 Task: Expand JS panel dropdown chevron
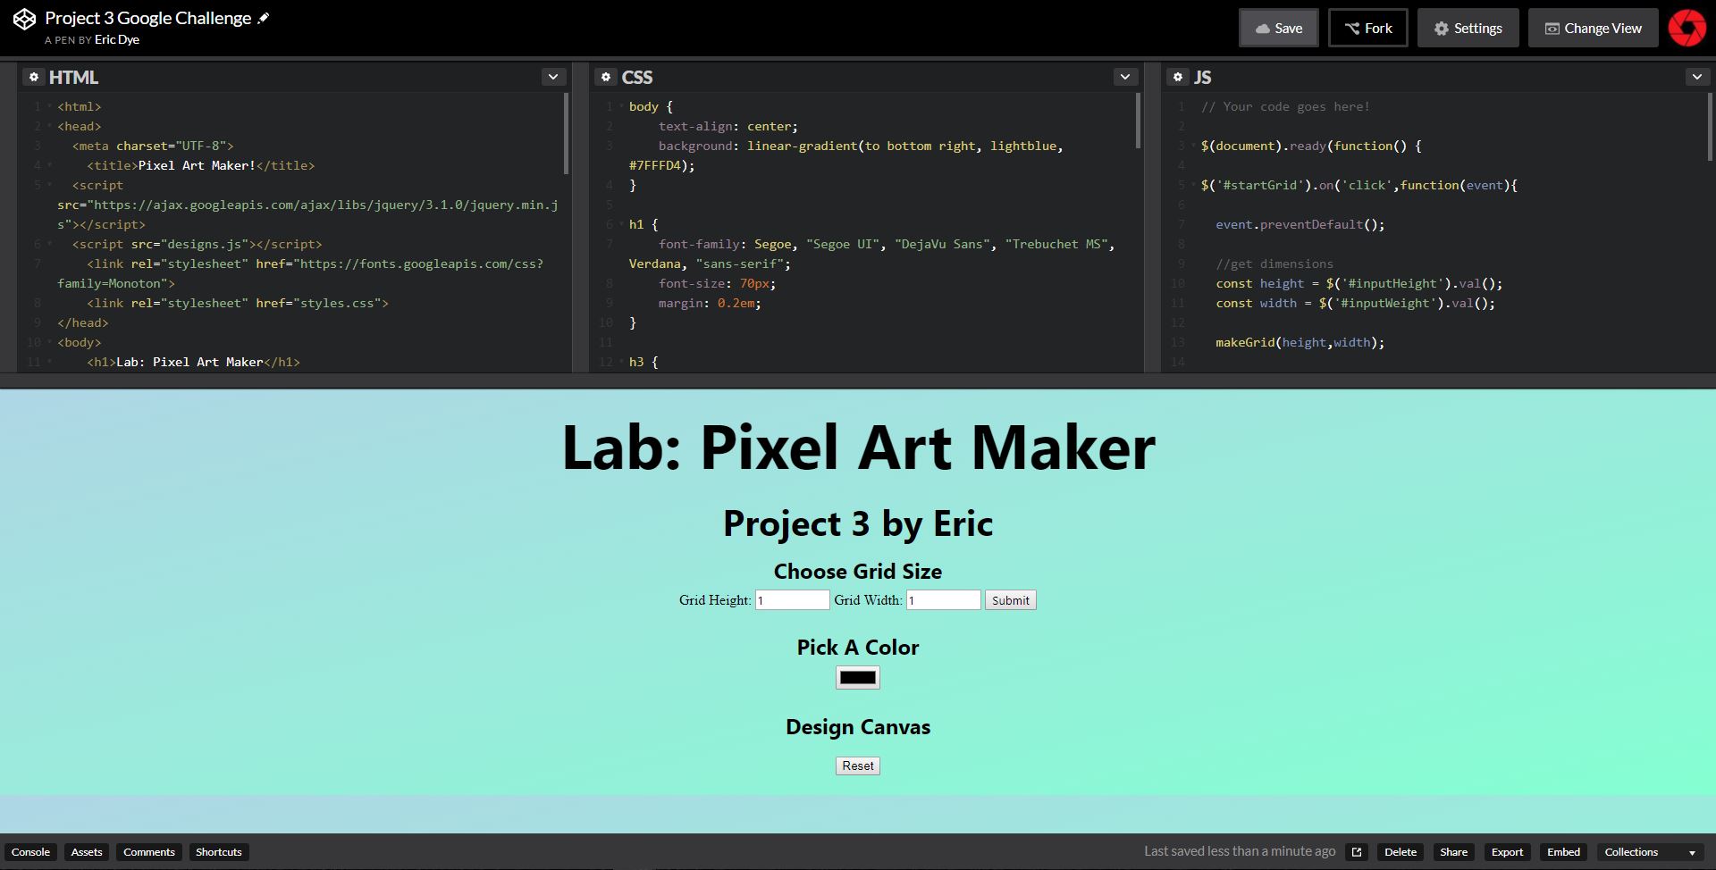coord(1697,77)
